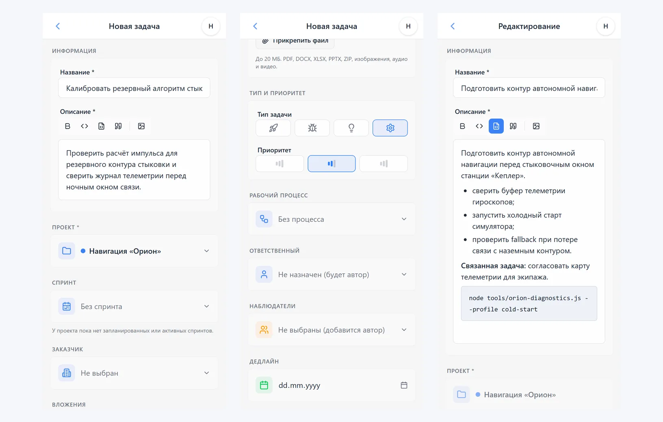Select gear task type
The height and width of the screenshot is (422, 663).
(390, 128)
